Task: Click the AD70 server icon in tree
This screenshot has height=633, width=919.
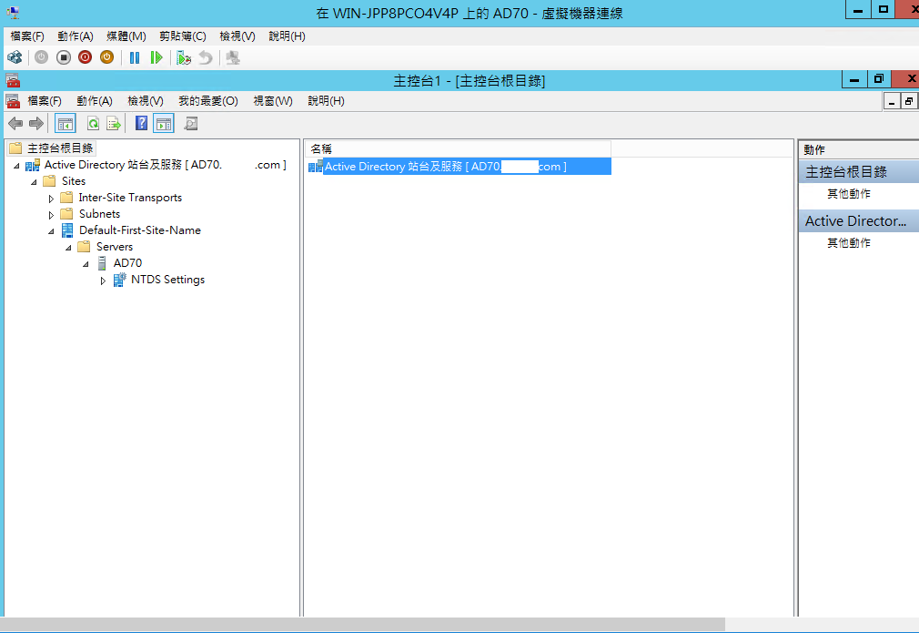Action: point(102,263)
